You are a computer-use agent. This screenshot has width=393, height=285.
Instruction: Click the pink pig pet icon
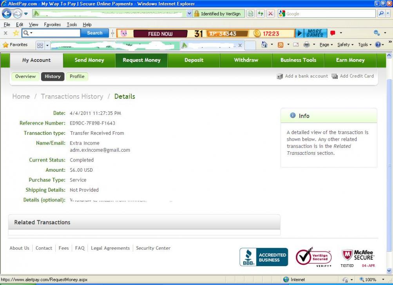pos(124,33)
